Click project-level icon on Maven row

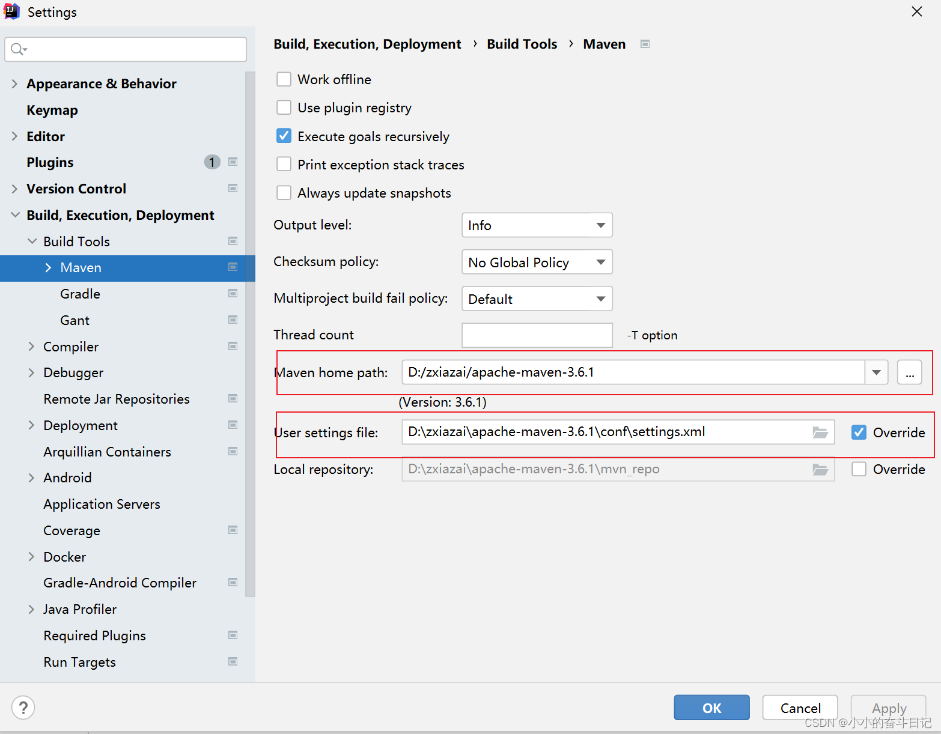(233, 267)
